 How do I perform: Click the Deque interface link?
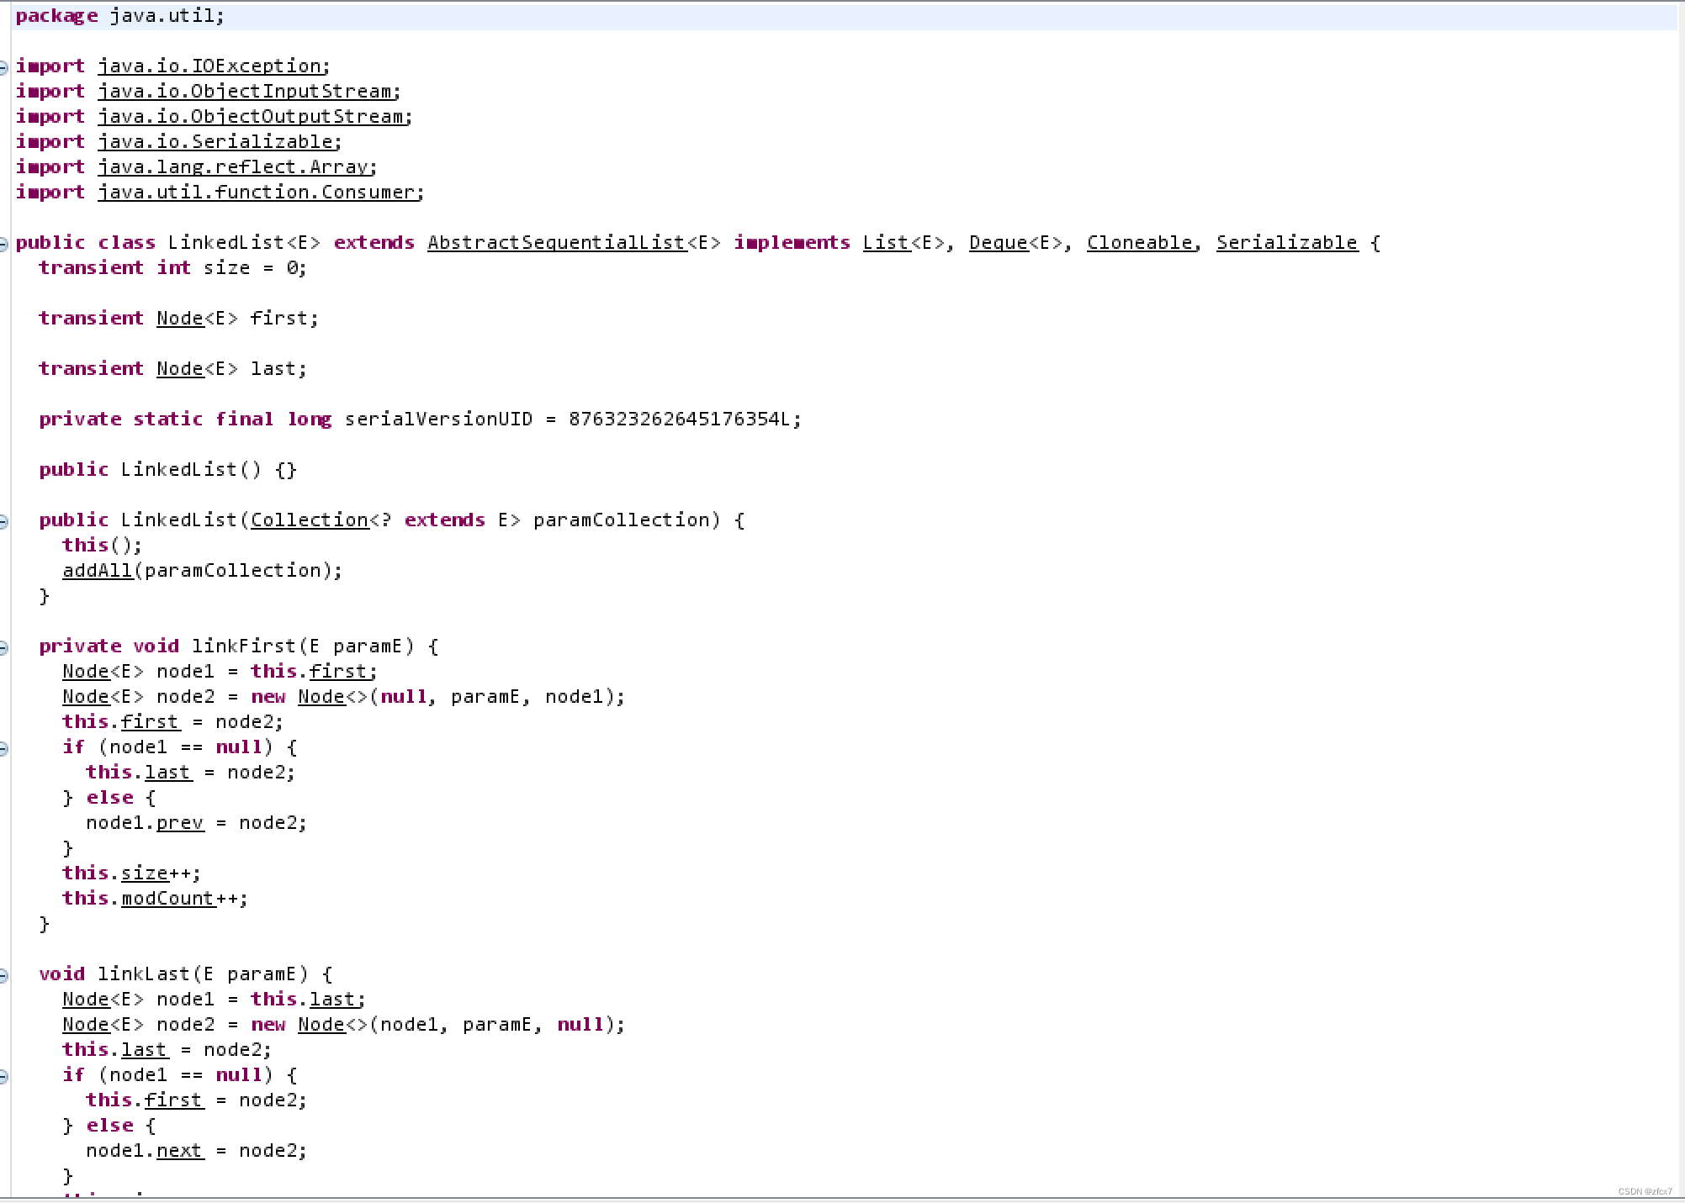[998, 243]
